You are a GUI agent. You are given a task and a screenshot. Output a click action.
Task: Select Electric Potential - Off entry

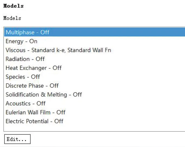click(x=34, y=121)
